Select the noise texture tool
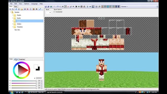Image resolution: width=167 pixels, height=94 pixels. (81, 7)
